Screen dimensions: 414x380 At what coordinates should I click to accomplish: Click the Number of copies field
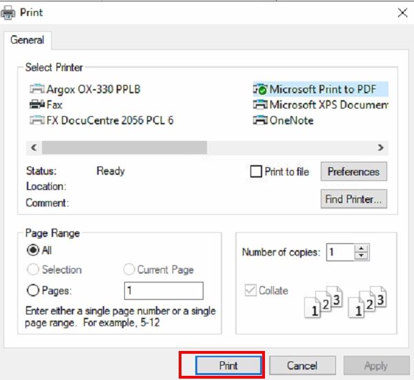coord(340,252)
